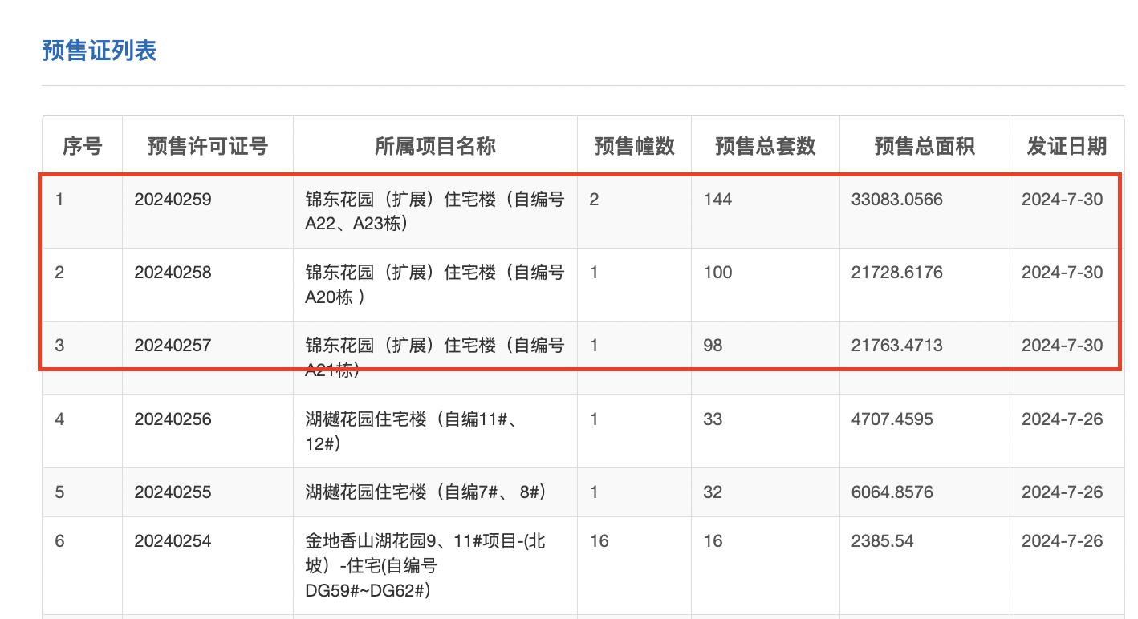Click issue date 2024-7-30 for permit 20240259

pyautogui.click(x=1063, y=200)
